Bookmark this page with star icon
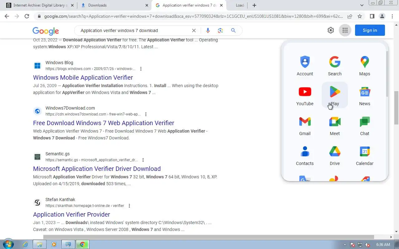 click(x=360, y=16)
